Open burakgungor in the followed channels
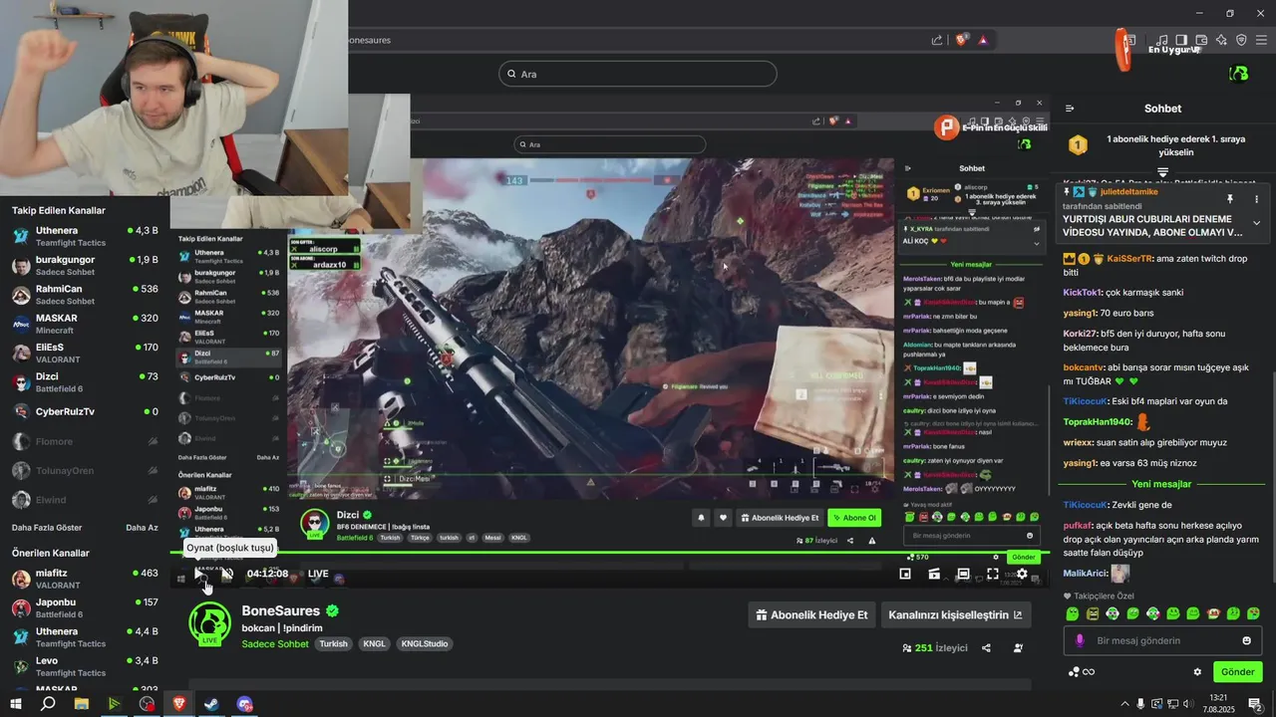The image size is (1276, 717). [85, 265]
